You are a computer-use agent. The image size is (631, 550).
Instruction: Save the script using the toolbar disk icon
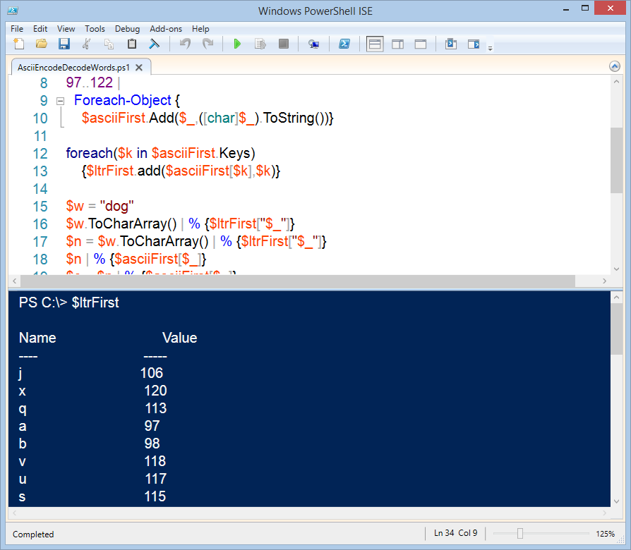pyautogui.click(x=64, y=44)
